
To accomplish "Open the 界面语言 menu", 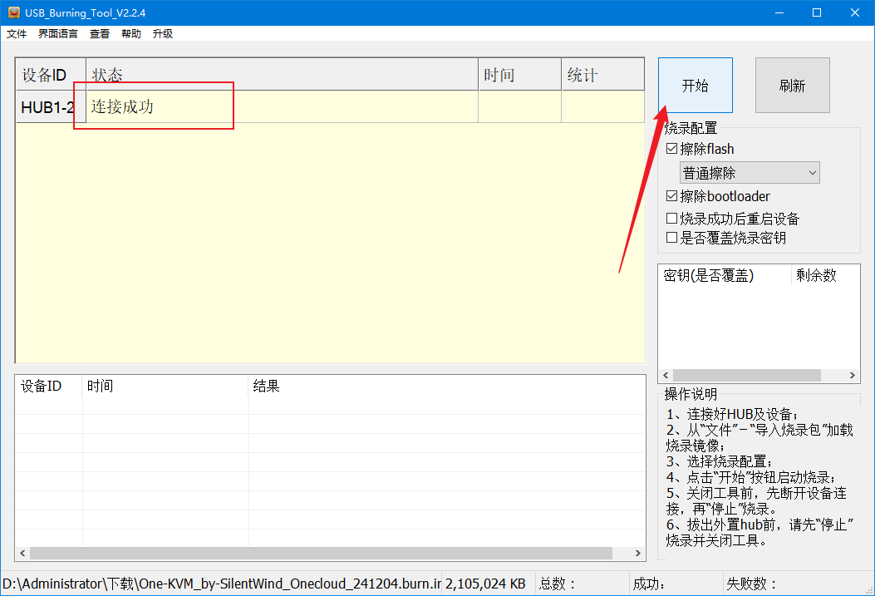I will [58, 34].
